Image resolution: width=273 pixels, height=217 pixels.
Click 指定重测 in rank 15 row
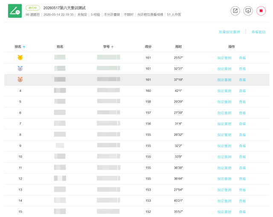point(224,212)
